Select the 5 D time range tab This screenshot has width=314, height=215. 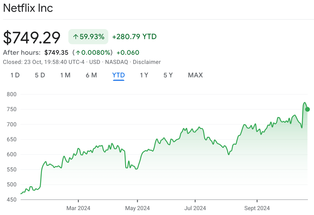coord(40,75)
